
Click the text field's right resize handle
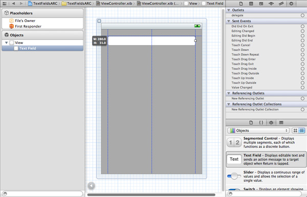(x=195, y=40)
